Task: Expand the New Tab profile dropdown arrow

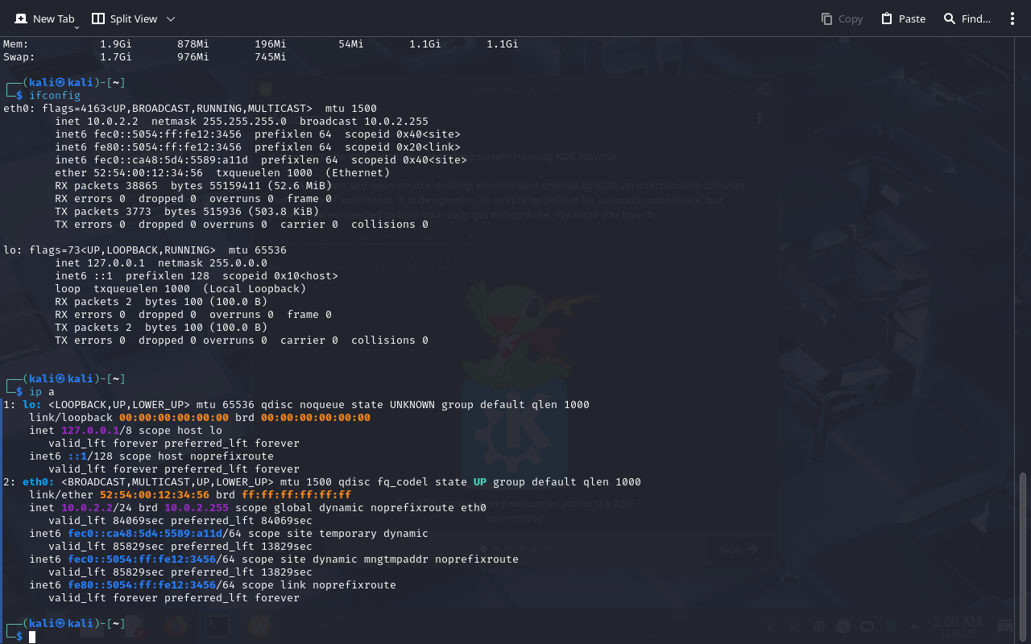Action: pos(77,27)
